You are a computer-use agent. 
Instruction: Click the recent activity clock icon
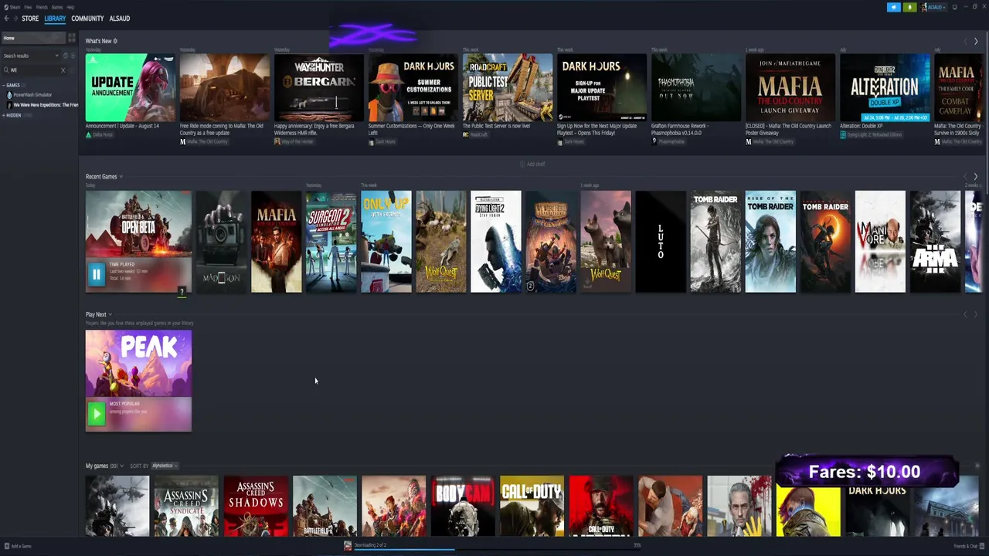click(x=65, y=56)
